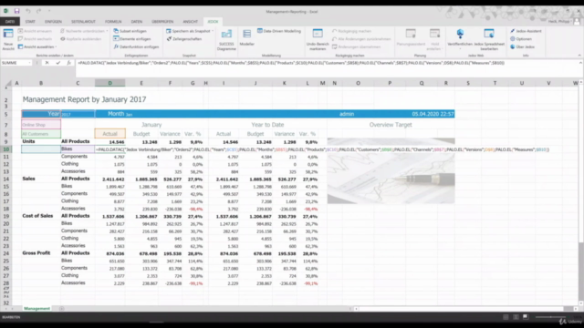Click Rückgängig machen in the ribbon
The height and width of the screenshot is (328, 584).
351,31
